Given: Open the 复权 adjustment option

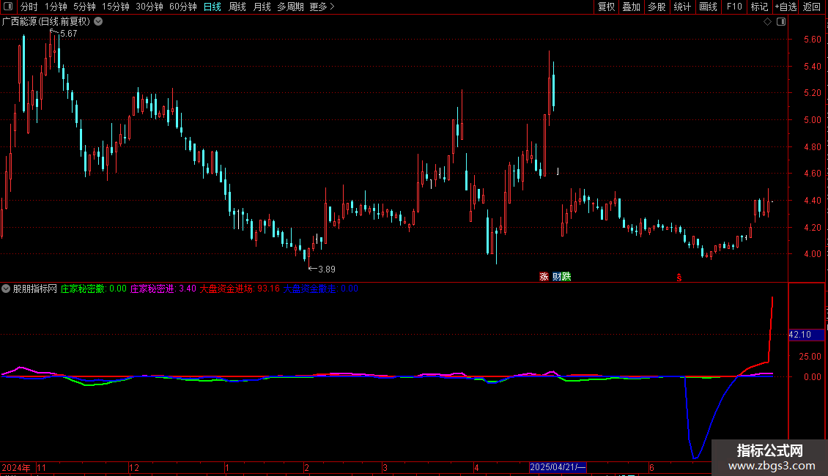Looking at the screenshot, I should pyautogui.click(x=606, y=7).
